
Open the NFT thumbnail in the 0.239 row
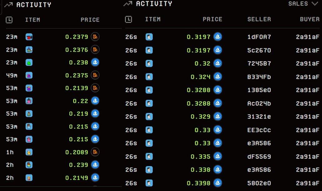[x=29, y=165]
